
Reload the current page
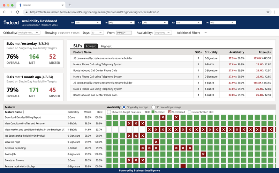click(18, 12)
